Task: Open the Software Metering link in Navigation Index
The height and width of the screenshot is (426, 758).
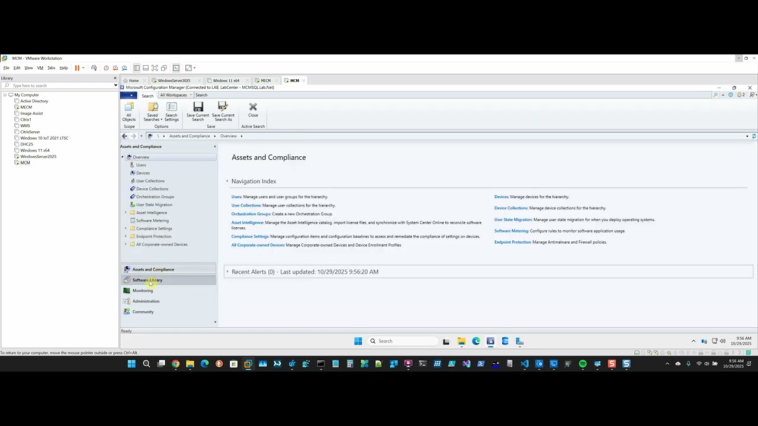Action: [511, 231]
